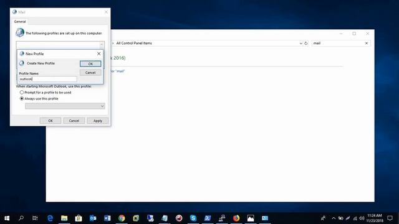Open Skype from the taskbar

pos(193,218)
